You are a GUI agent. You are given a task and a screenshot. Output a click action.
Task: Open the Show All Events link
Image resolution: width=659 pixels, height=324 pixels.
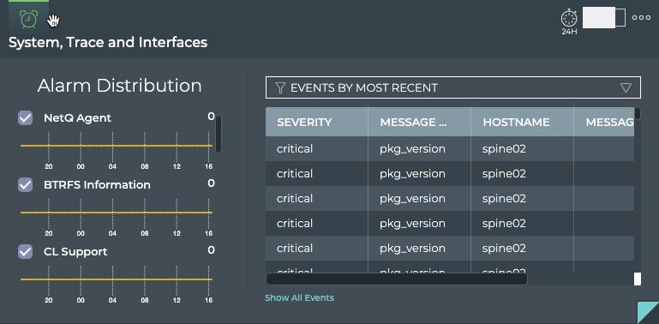pos(299,297)
